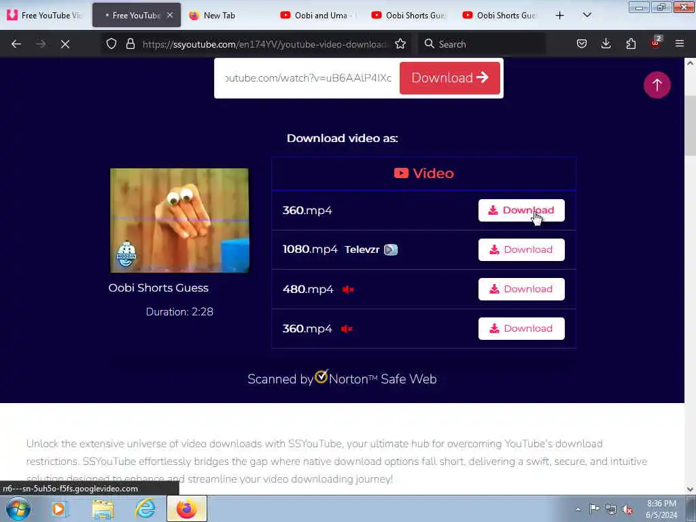Click the Action Center flag tray icon
This screenshot has height=522, width=696.
[x=594, y=509]
